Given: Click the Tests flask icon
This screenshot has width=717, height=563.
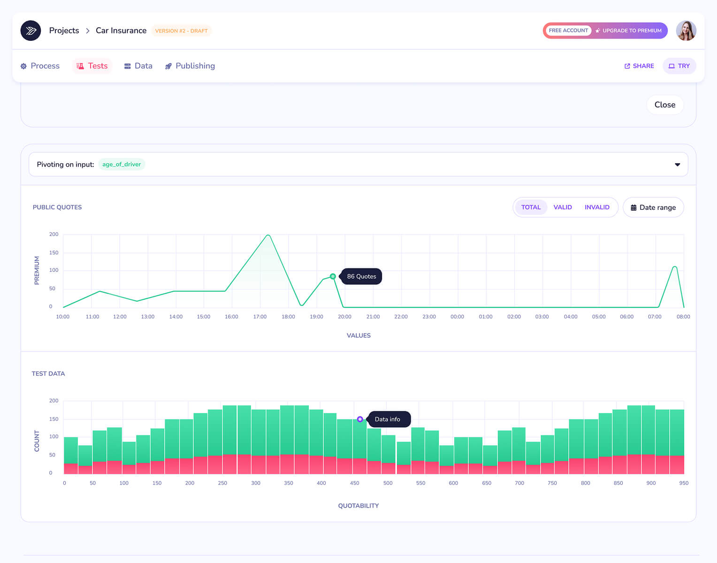Looking at the screenshot, I should pos(80,66).
